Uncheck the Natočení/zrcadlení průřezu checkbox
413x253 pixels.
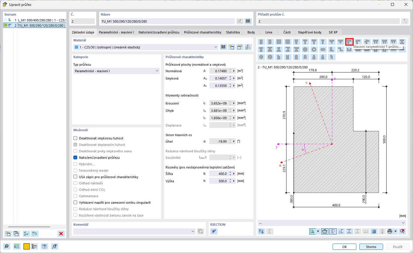(x=75, y=157)
